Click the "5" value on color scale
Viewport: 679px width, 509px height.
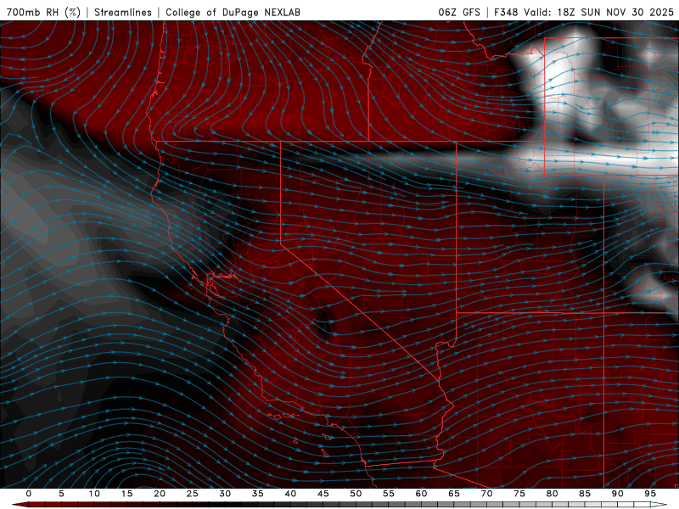[61, 494]
